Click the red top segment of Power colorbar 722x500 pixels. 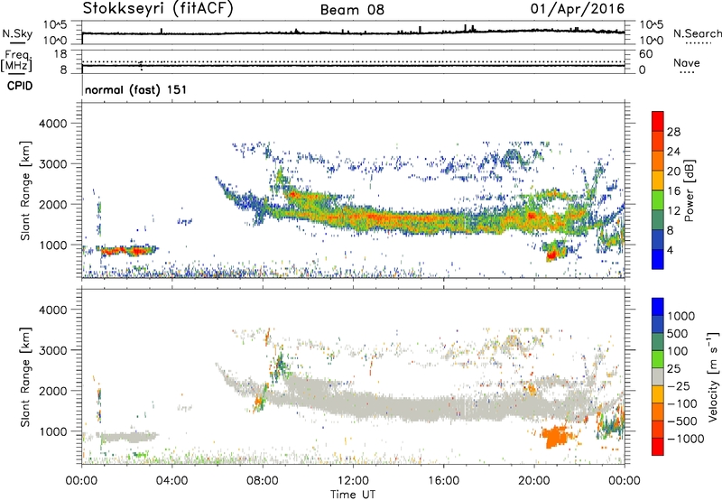[x=658, y=121]
